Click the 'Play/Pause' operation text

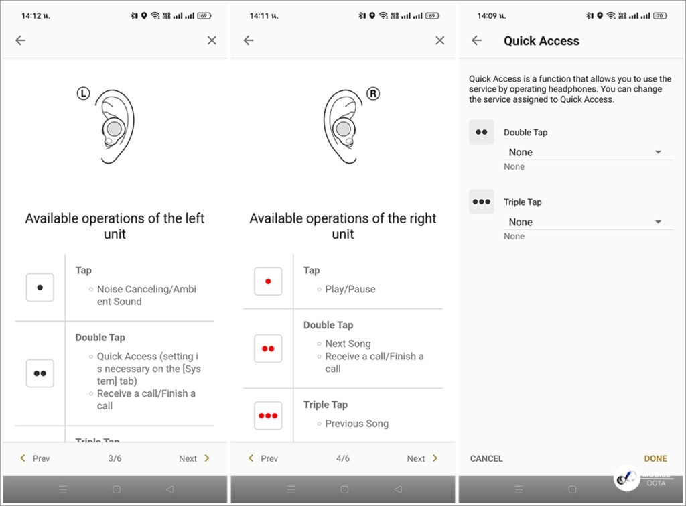click(350, 289)
